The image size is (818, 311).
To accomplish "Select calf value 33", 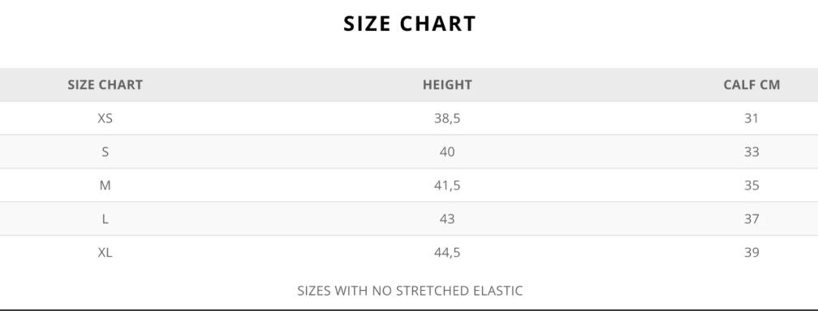I will click(751, 152).
